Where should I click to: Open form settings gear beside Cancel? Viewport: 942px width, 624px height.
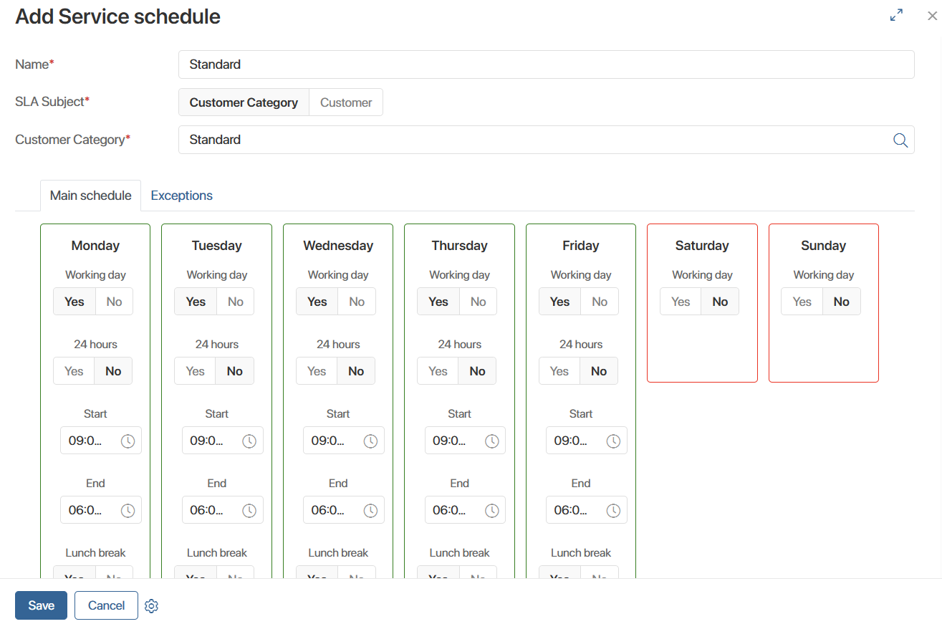[151, 606]
